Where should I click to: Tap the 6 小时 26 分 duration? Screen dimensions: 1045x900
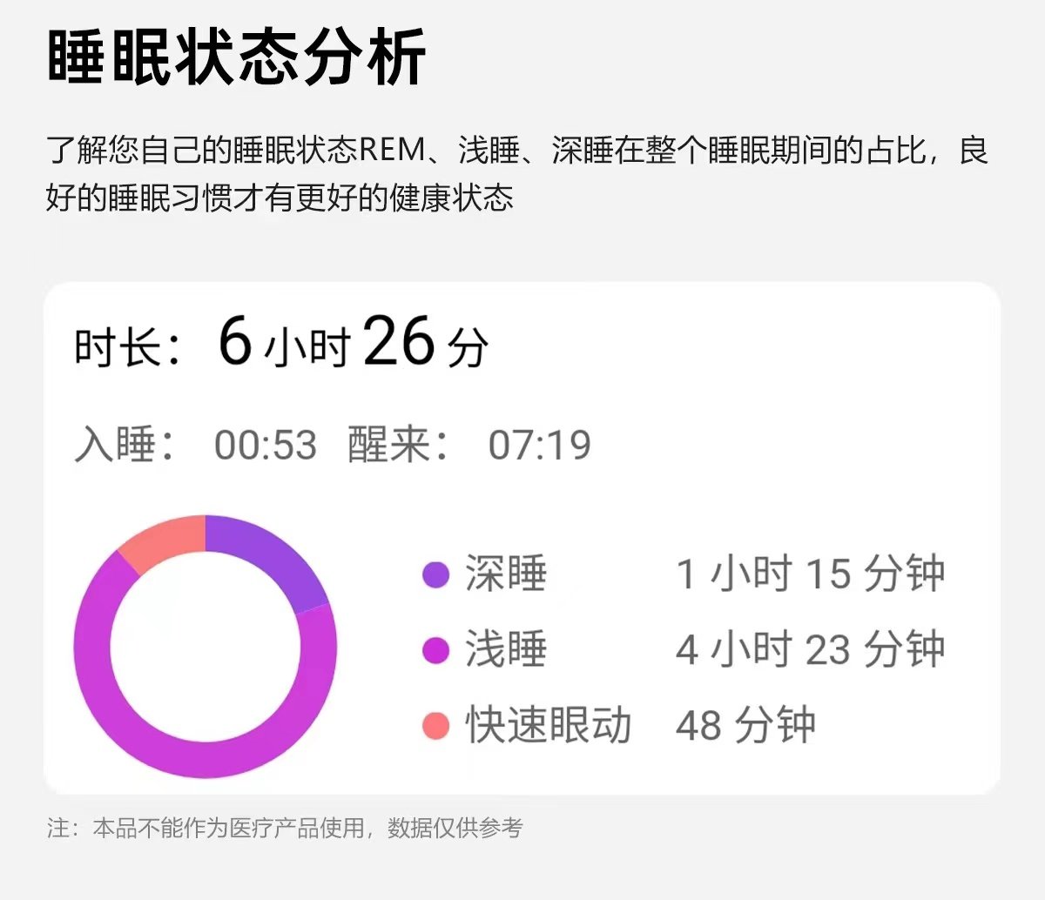point(353,343)
